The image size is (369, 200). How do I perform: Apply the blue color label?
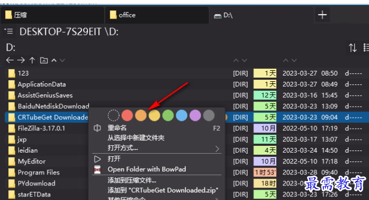pos(182,116)
